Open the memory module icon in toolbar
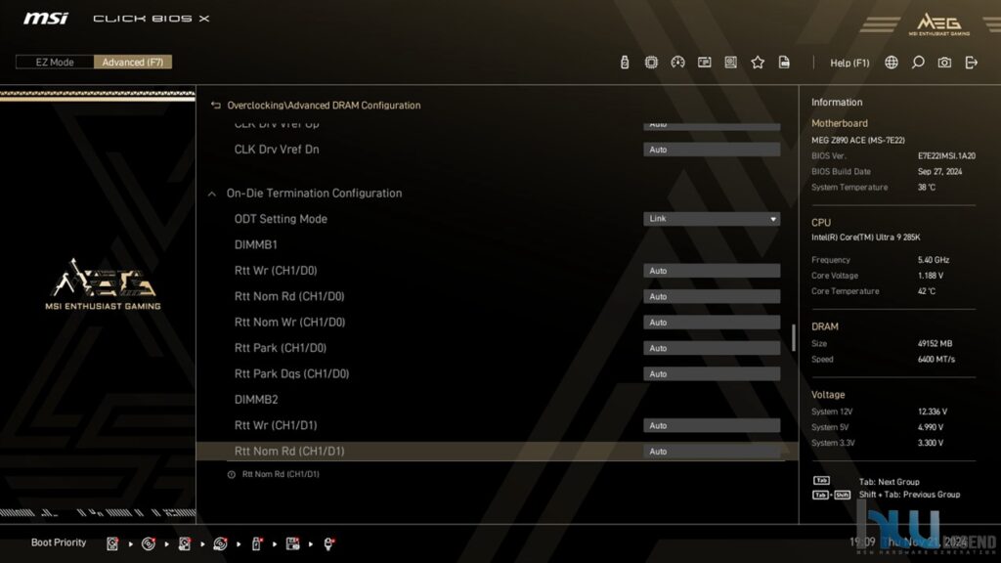The image size is (1001, 563). click(x=704, y=62)
